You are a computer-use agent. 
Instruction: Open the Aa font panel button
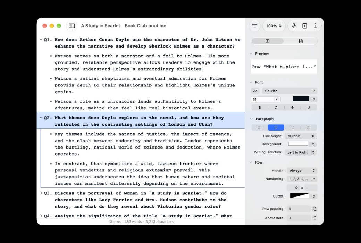(x=255, y=91)
